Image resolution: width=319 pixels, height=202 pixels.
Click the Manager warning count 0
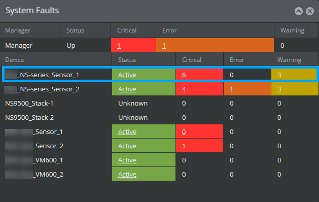point(282,45)
